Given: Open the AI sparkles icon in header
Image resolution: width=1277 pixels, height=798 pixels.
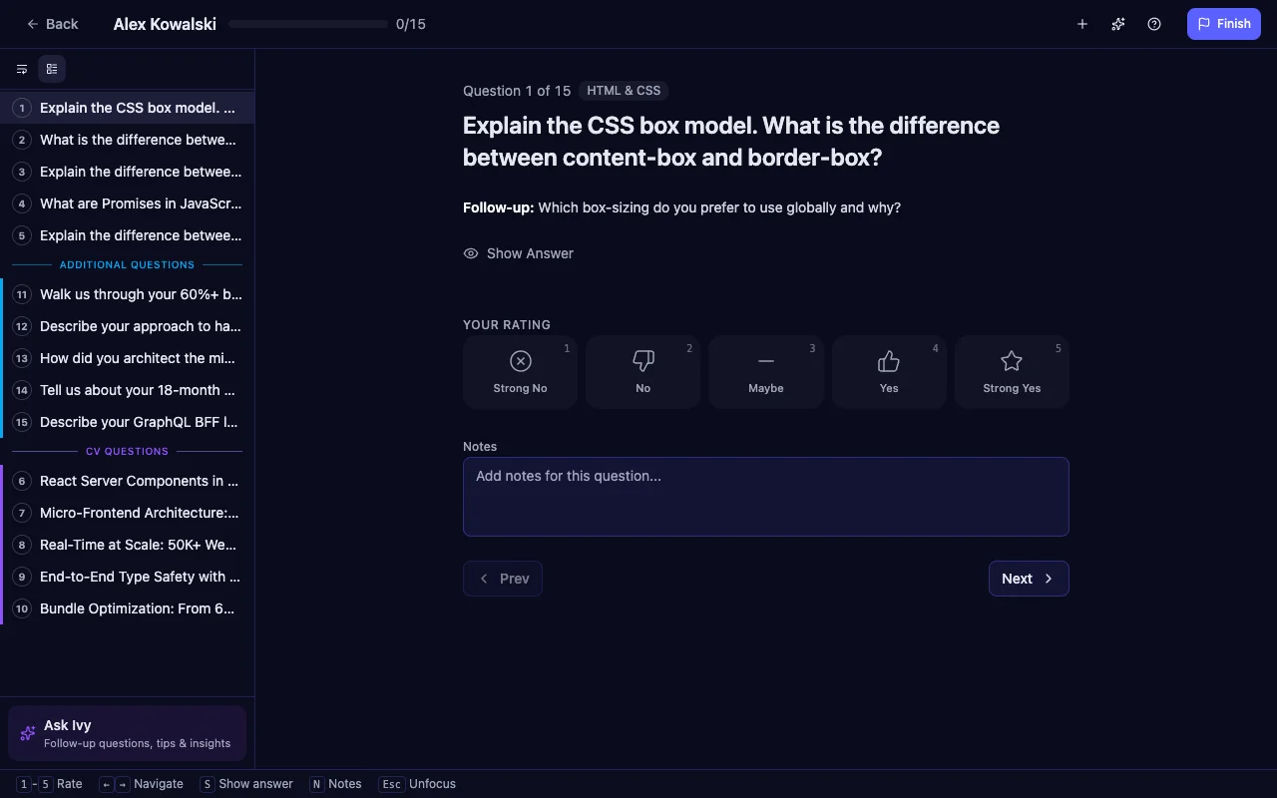Looking at the screenshot, I should coord(1118,24).
